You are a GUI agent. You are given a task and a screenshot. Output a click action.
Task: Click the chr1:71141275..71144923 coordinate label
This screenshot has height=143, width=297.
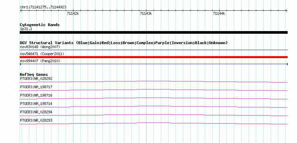click(x=43, y=7)
